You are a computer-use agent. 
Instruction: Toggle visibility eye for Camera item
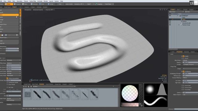(170, 21)
